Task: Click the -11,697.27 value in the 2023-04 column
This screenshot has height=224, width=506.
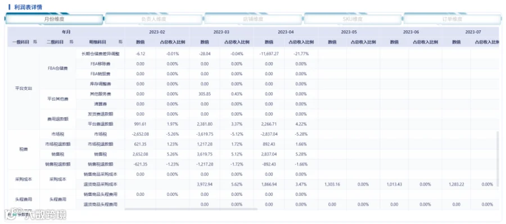Action: click(x=269, y=54)
